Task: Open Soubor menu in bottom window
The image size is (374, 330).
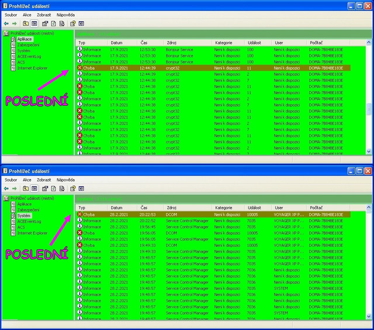Action: click(x=11, y=180)
